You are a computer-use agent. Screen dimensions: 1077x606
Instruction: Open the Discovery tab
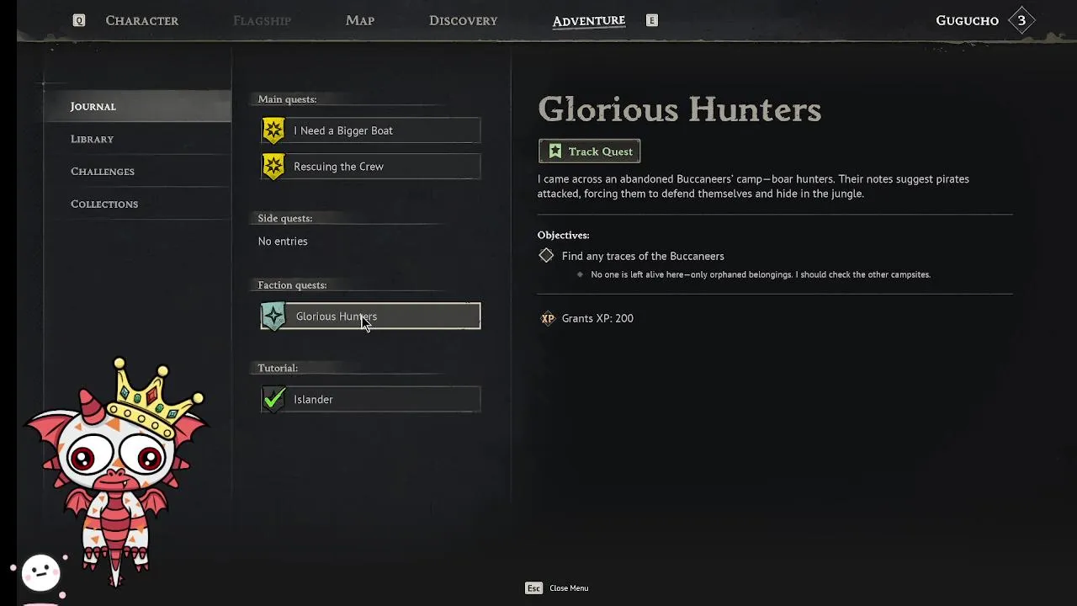(x=464, y=20)
